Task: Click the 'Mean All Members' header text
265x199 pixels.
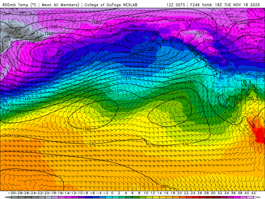Action: (x=60, y=5)
